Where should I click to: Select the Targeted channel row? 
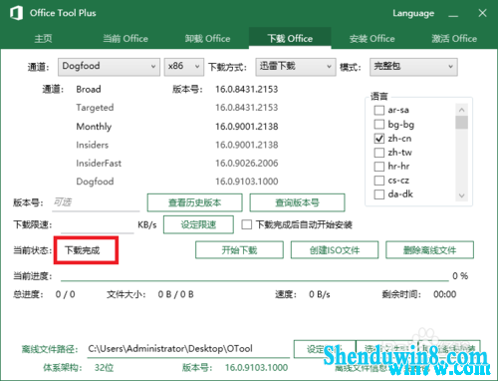click(x=95, y=108)
